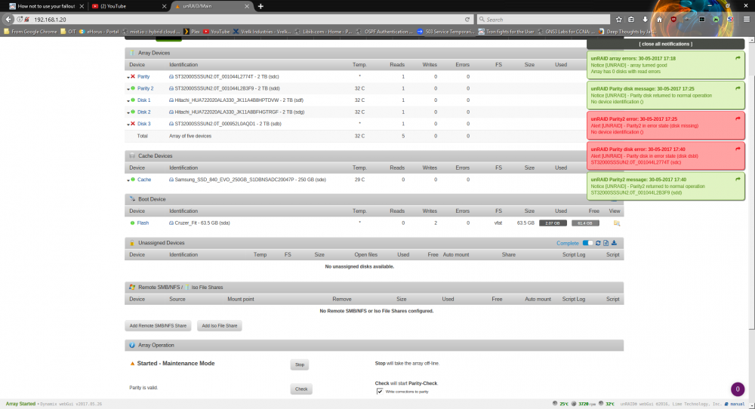
Task: Open the Disk 3 device link
Action: (x=144, y=124)
